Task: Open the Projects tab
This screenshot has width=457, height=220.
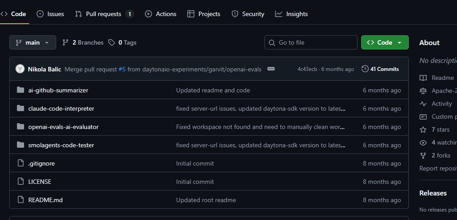Action: click(x=203, y=14)
